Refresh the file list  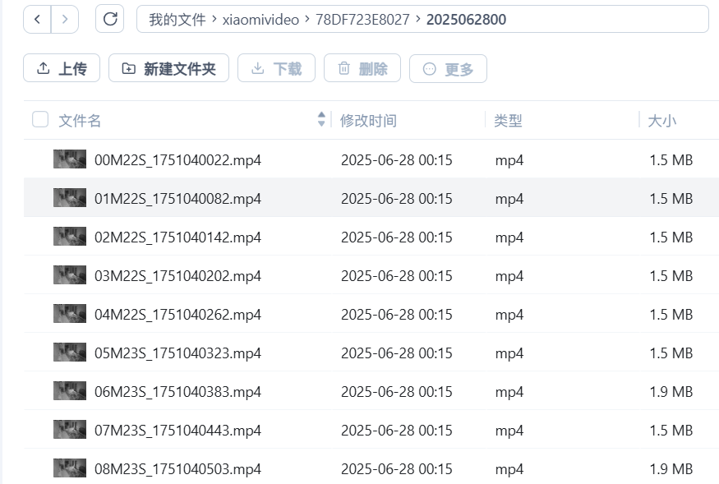click(109, 19)
